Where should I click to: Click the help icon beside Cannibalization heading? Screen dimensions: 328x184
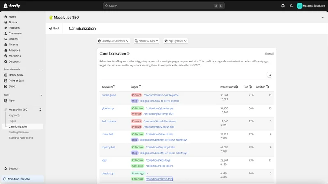(128, 54)
